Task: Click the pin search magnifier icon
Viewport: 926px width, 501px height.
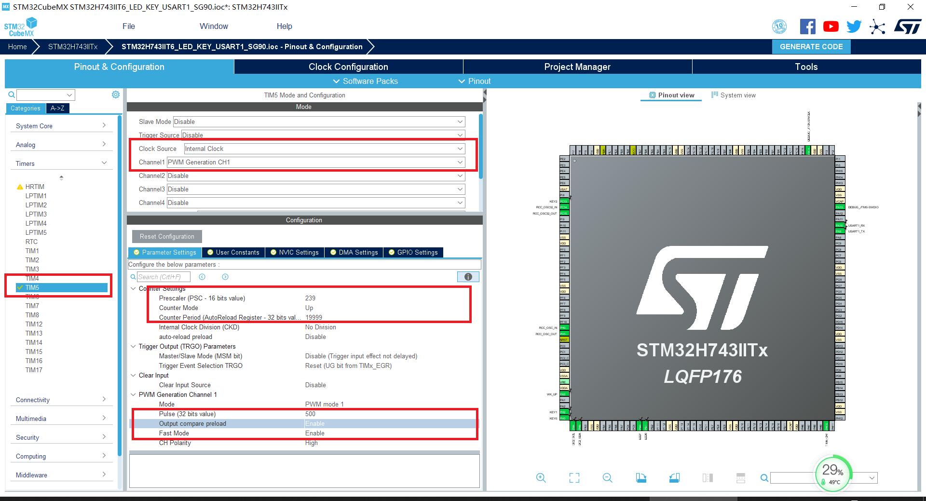Action: click(x=764, y=478)
